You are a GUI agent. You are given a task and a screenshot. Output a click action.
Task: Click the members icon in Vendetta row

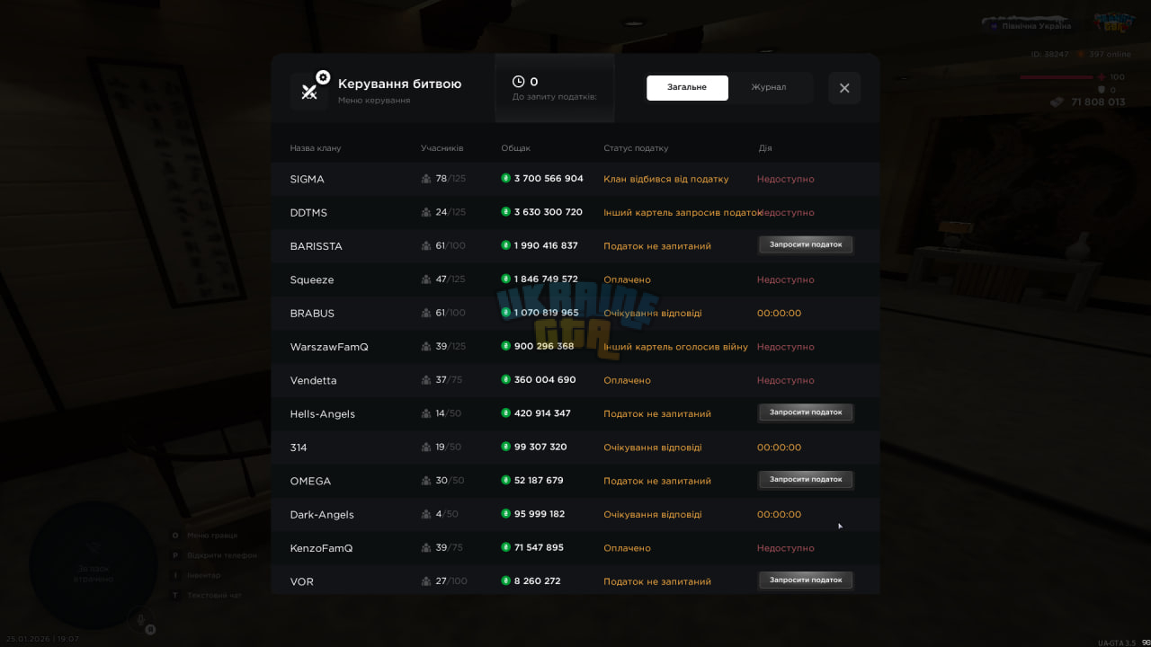[x=426, y=380]
